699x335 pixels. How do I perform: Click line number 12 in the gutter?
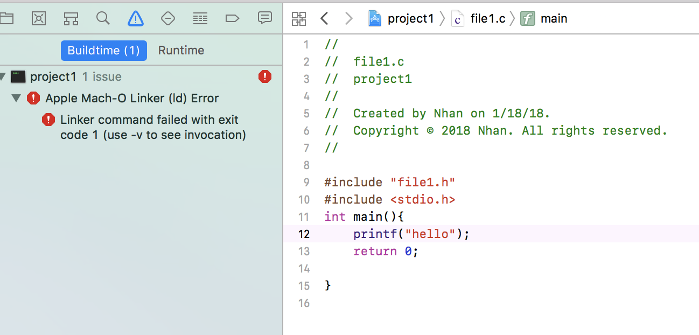coord(304,234)
